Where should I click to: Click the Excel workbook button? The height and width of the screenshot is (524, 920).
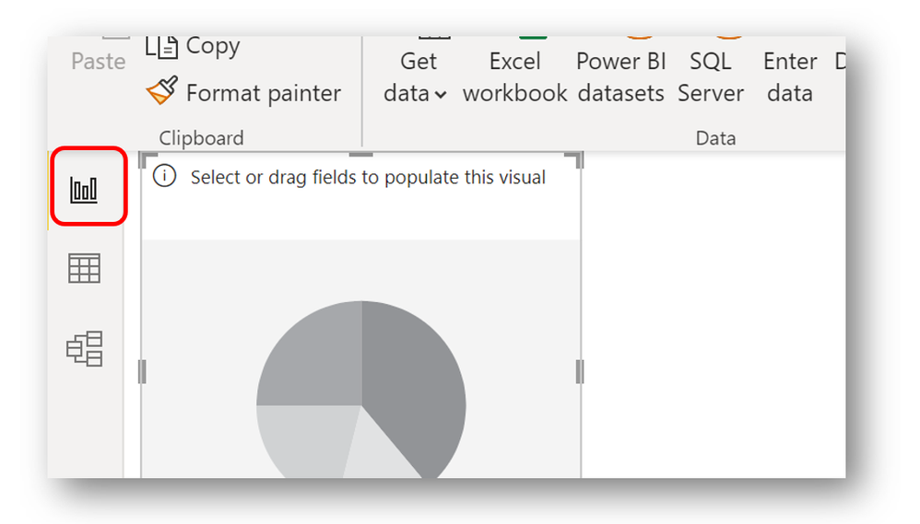[514, 76]
